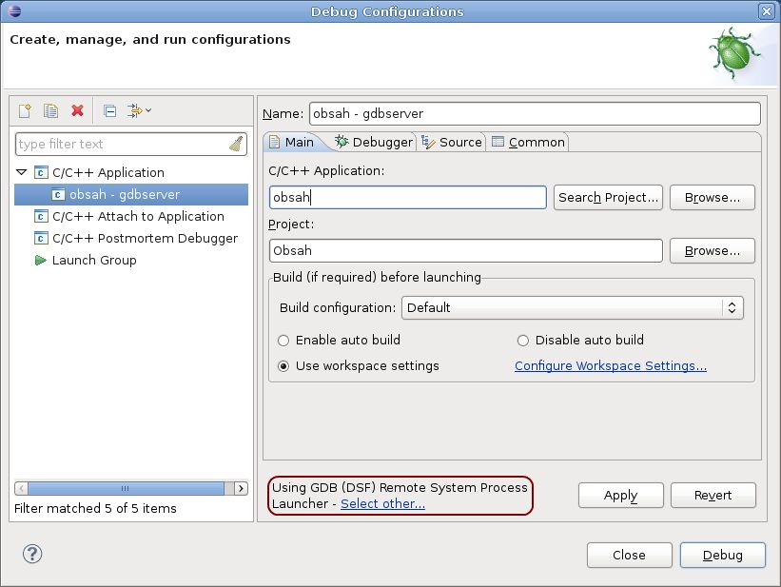This screenshot has height=587, width=781.
Task: Click the Close button
Action: tap(629, 555)
